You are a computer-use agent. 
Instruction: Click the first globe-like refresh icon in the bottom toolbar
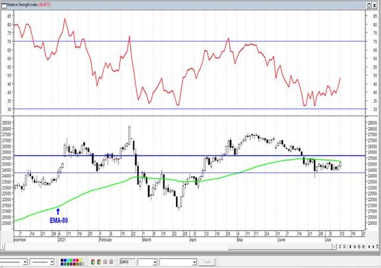click(93, 262)
